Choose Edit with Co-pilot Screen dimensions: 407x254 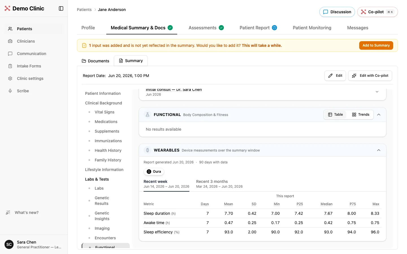[x=370, y=76]
